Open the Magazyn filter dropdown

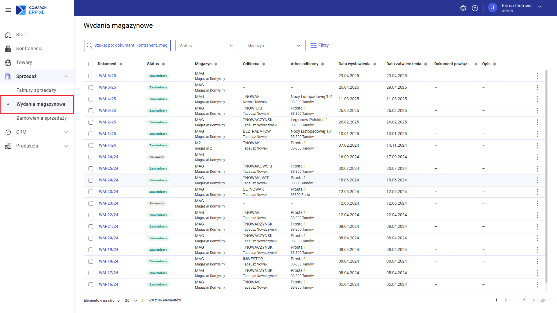(274, 46)
